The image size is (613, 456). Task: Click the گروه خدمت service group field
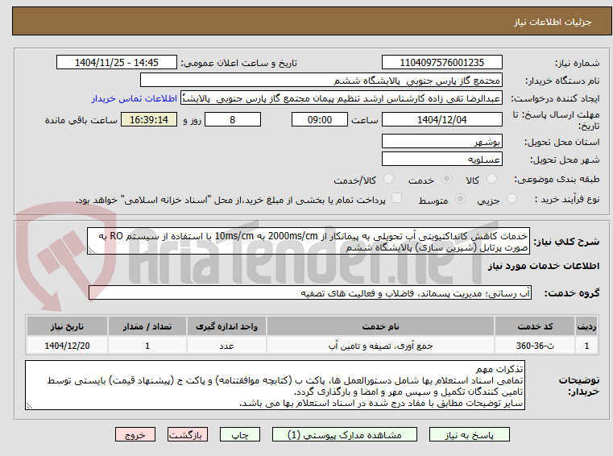[x=310, y=293]
